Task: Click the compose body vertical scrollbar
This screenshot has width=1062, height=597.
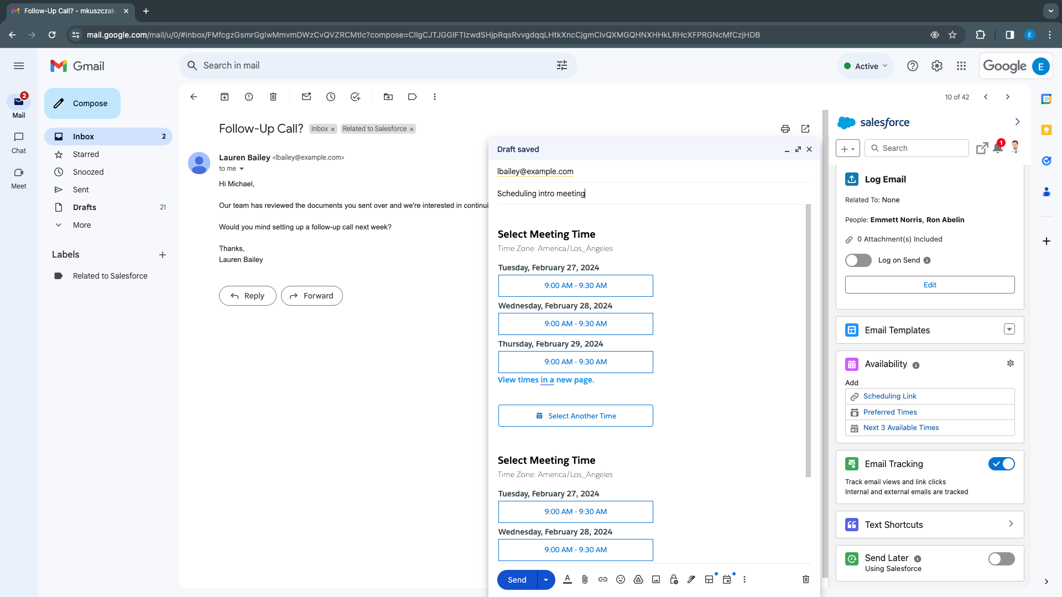Action: point(808,341)
